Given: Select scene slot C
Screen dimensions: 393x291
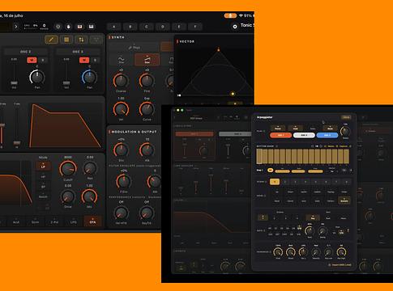Looking at the screenshot, I should (x=147, y=27).
